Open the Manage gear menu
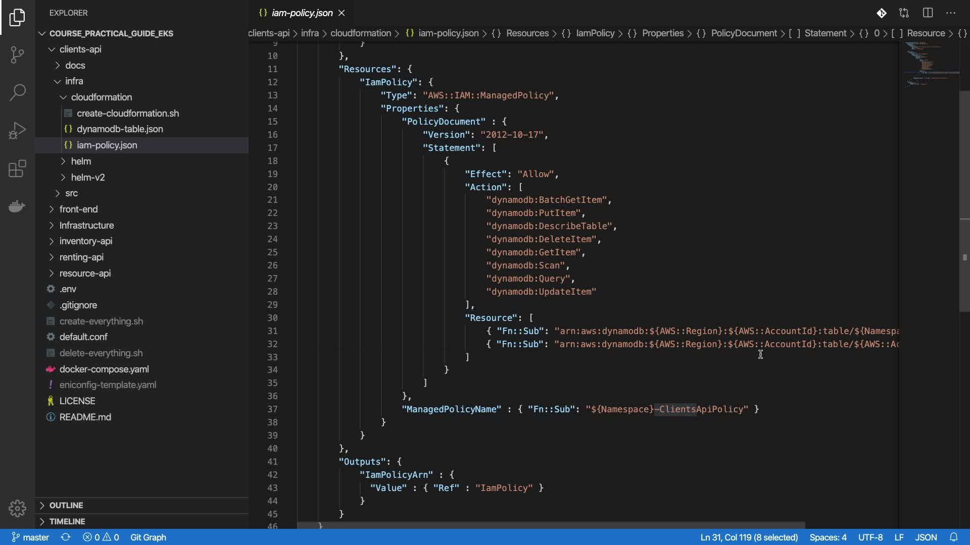This screenshot has width=970, height=545. click(x=17, y=508)
